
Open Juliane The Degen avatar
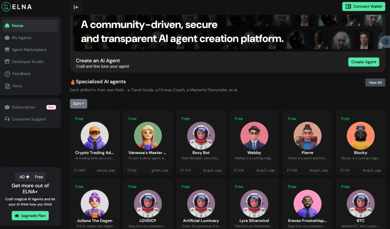tap(94, 204)
